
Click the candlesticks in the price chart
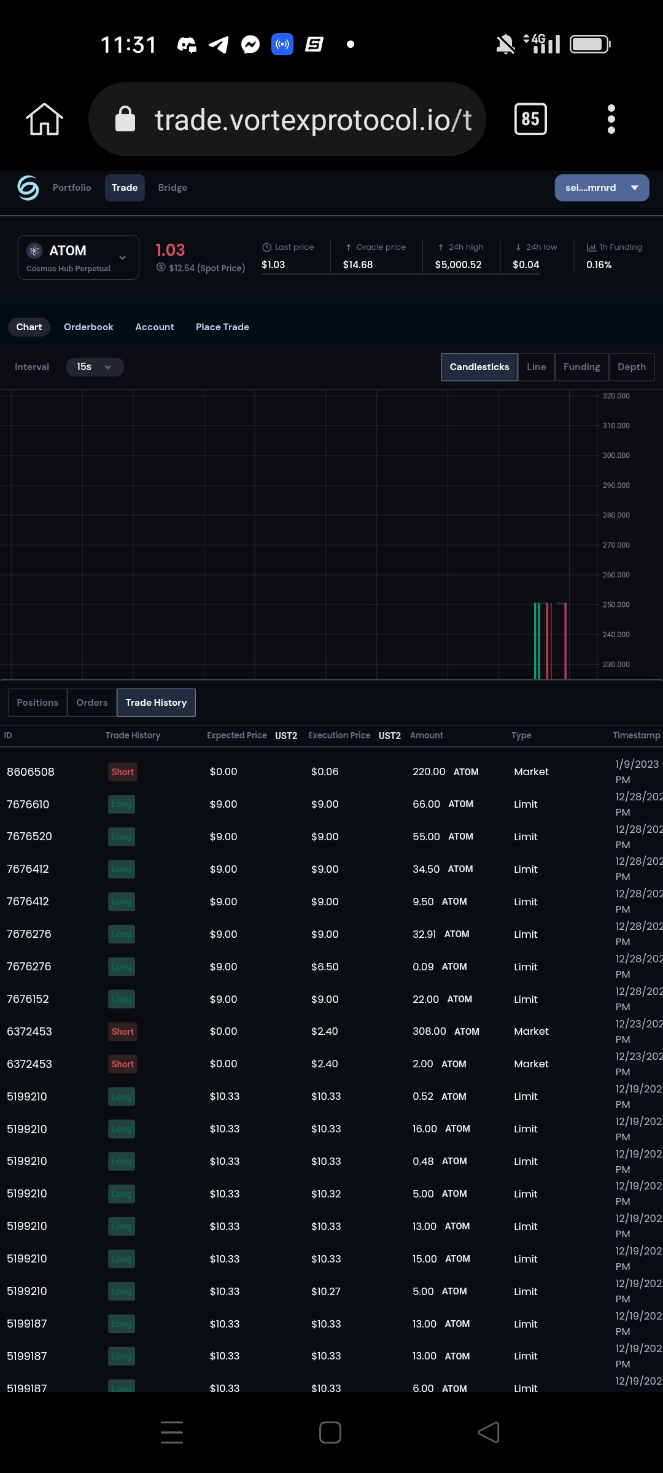click(x=551, y=640)
